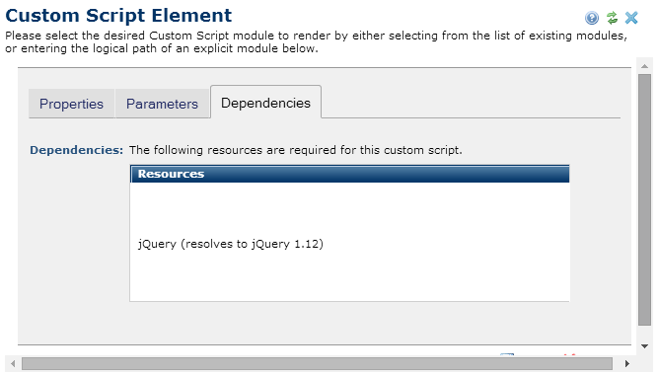Close the Custom Script Element dialog
Viewport: 658px width, 376px height.
(631, 18)
